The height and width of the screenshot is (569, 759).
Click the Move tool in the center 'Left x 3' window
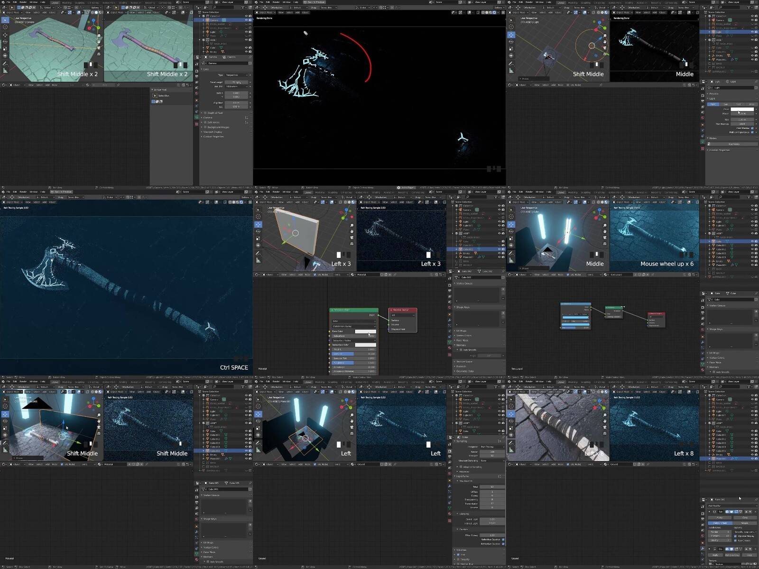tap(258, 224)
